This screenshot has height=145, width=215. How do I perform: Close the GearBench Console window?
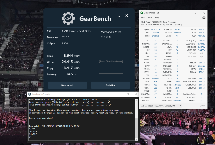pos(136,94)
